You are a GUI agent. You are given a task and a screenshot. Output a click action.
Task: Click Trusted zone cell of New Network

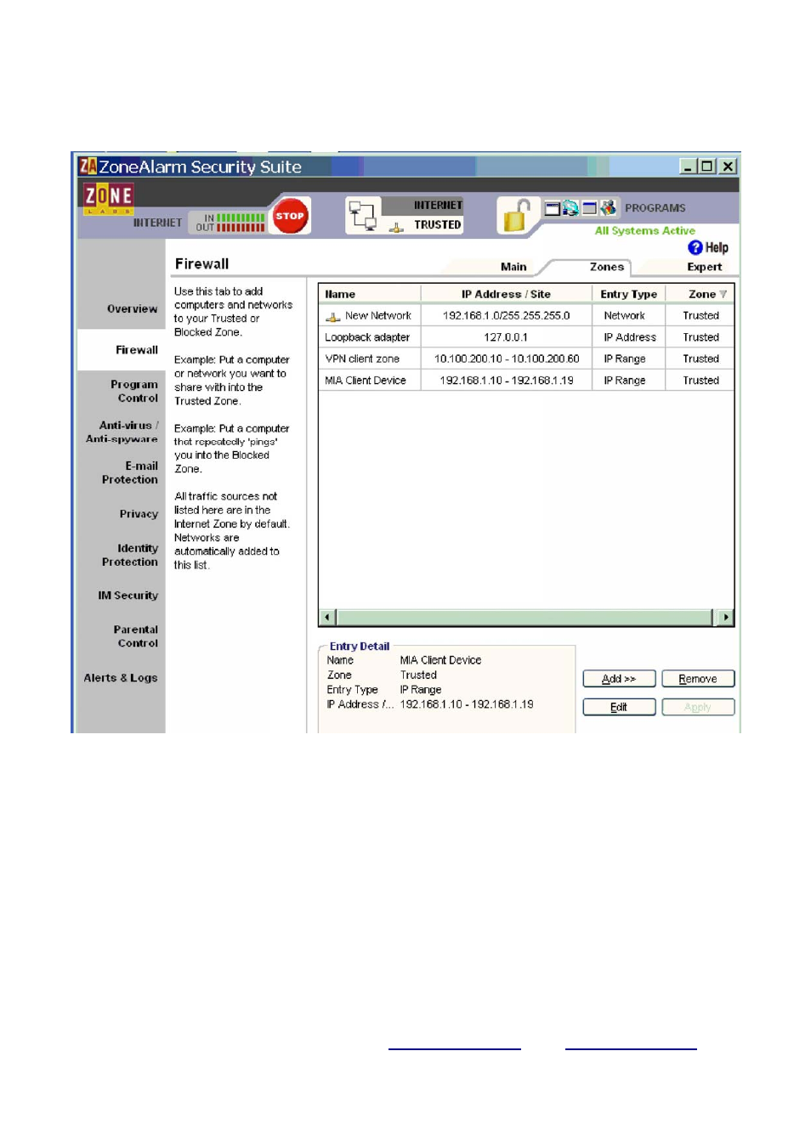pos(700,315)
